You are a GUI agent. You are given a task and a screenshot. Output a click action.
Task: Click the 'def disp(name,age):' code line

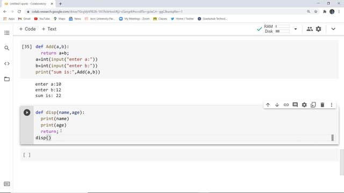[x=60, y=113]
